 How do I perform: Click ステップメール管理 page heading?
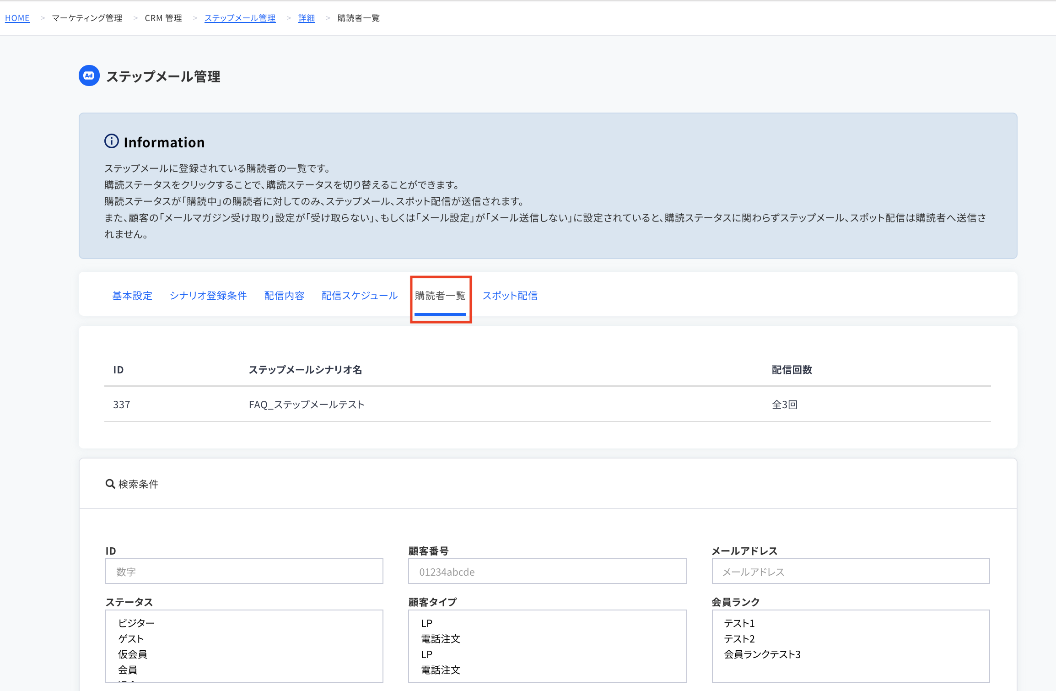(163, 76)
